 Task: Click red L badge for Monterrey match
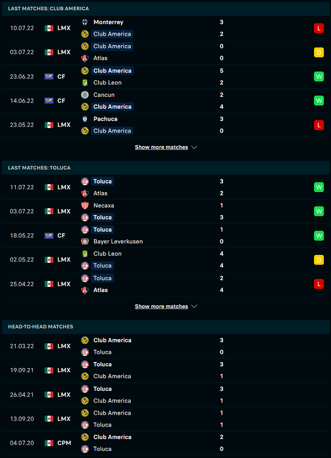[x=319, y=28]
